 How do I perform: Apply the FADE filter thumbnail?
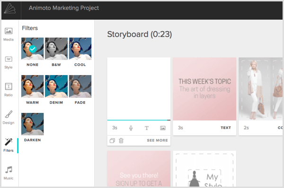coord(80,86)
